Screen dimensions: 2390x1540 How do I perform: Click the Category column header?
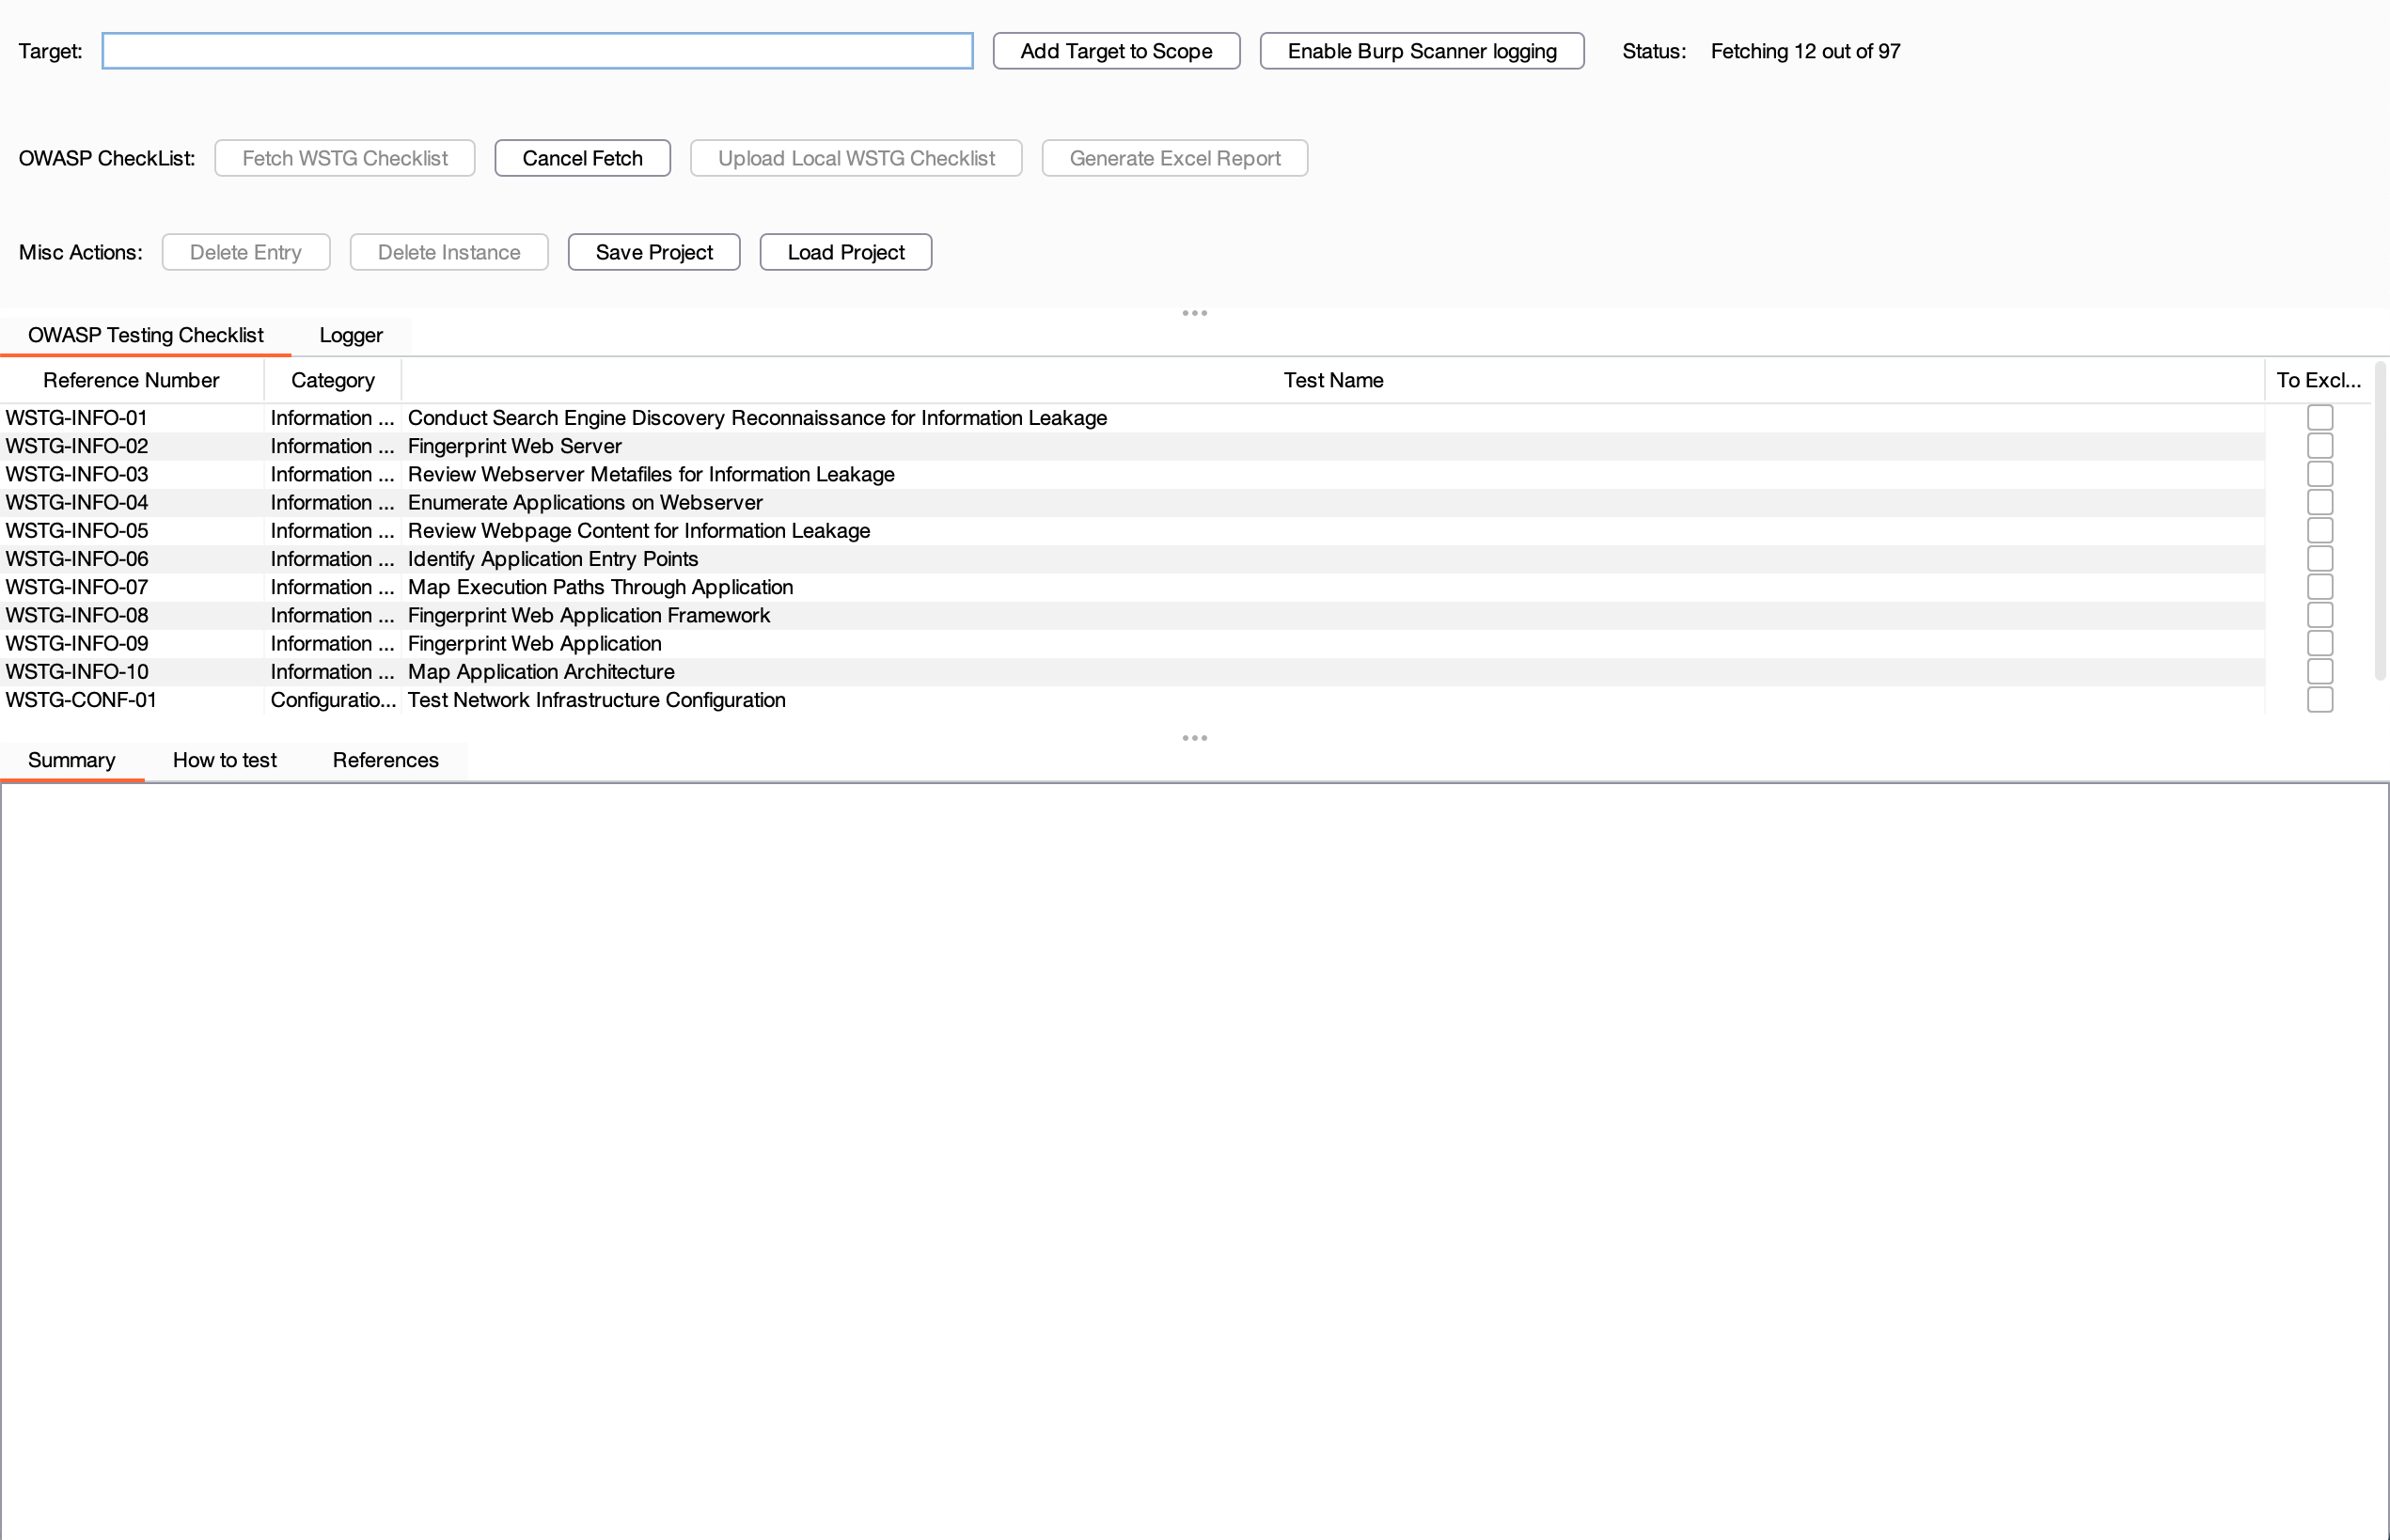(x=333, y=380)
